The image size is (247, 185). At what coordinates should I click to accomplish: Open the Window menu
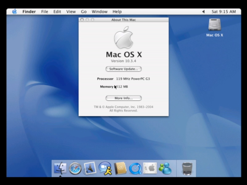pos(100,12)
